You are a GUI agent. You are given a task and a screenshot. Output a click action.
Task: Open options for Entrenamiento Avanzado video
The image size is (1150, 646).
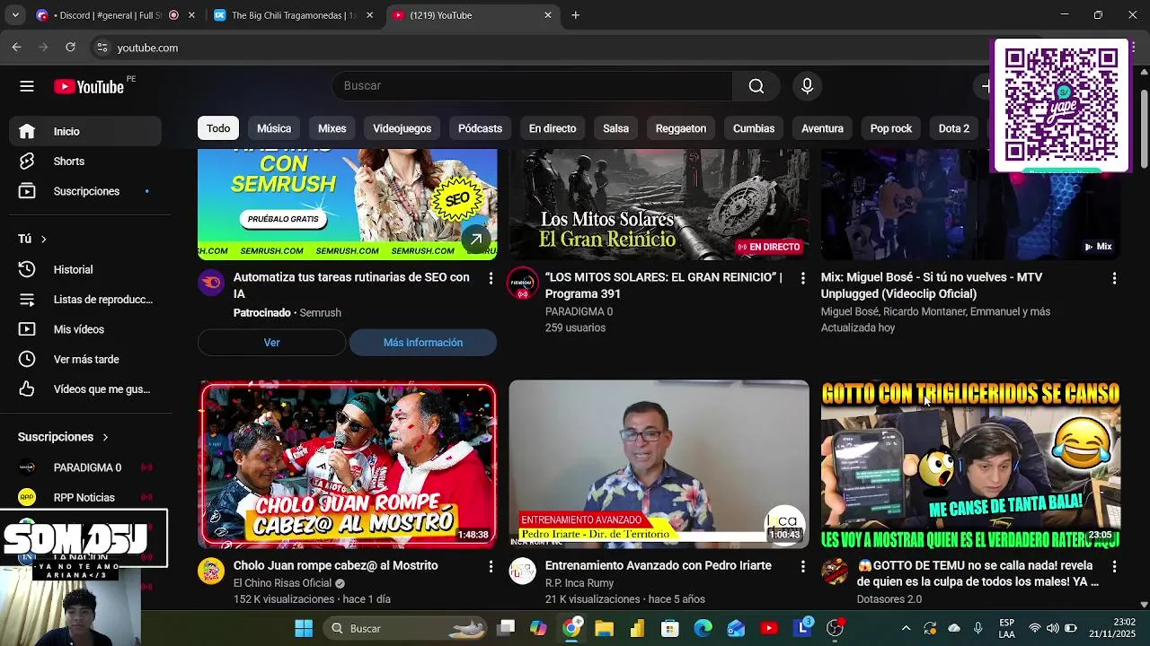pyautogui.click(x=803, y=566)
